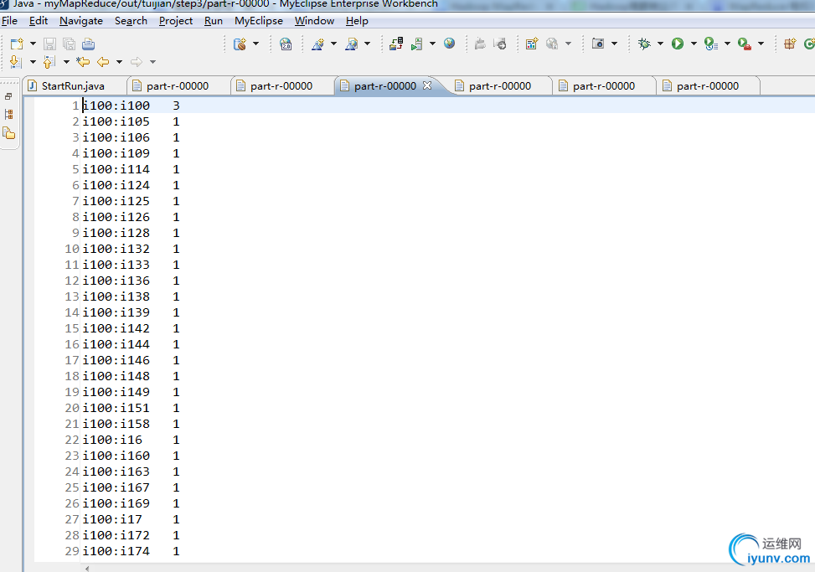This screenshot has height=572, width=815.
Task: Click the Forward grey arrow icon
Action: pos(137,62)
